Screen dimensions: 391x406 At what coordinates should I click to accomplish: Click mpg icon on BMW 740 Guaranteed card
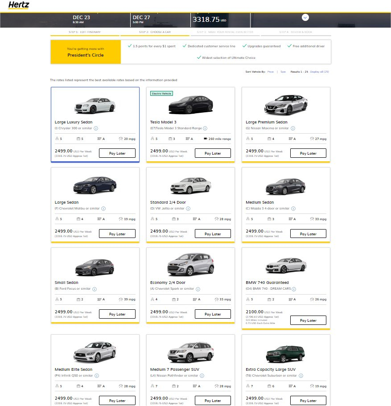point(312,299)
